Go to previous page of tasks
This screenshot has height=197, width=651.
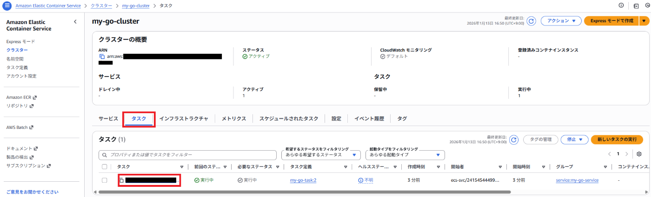tap(610, 154)
